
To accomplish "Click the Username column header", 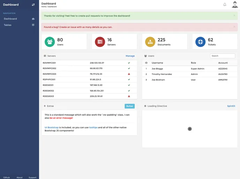I will pyautogui.click(x=157, y=63).
